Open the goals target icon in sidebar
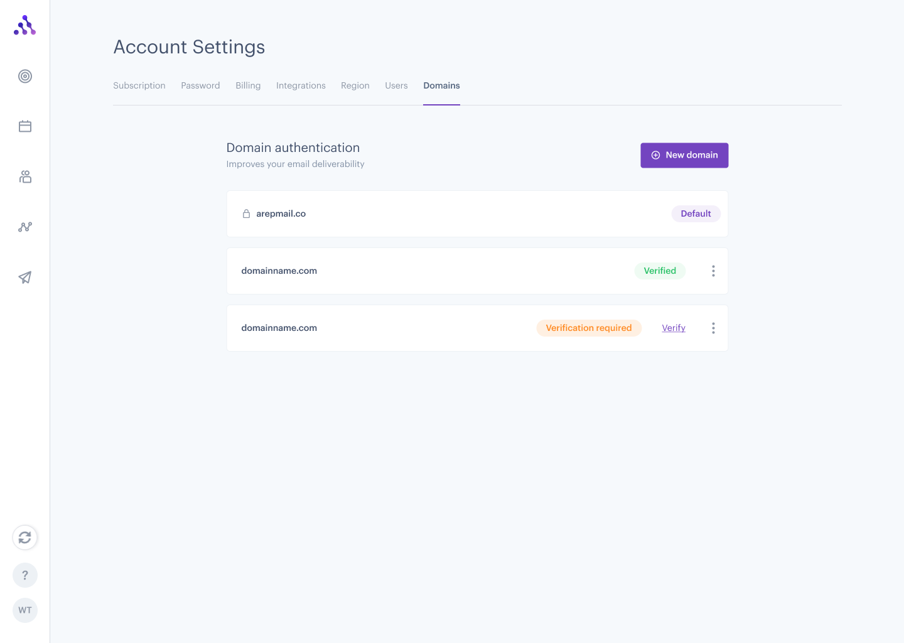Screen dimensions: 904x643 tap(25, 76)
